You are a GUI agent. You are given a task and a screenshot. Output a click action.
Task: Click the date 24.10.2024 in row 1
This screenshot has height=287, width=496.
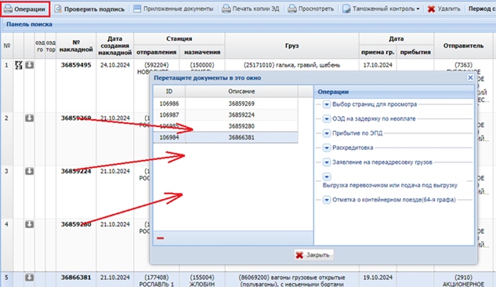[x=115, y=65]
